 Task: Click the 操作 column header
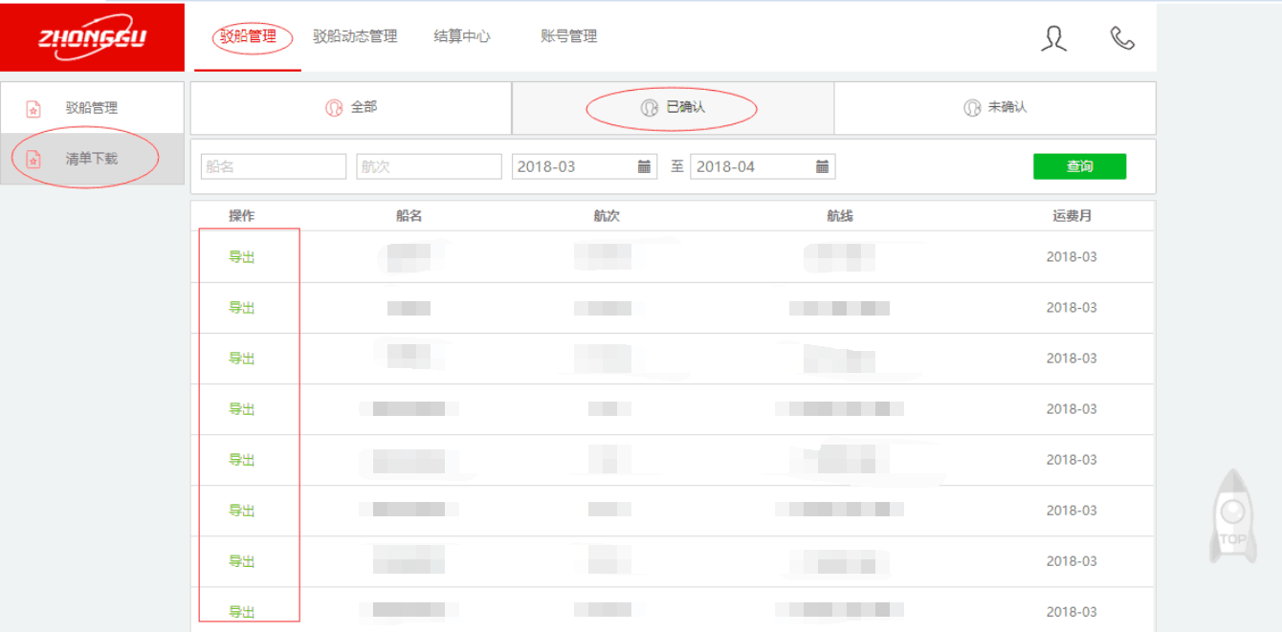242,216
